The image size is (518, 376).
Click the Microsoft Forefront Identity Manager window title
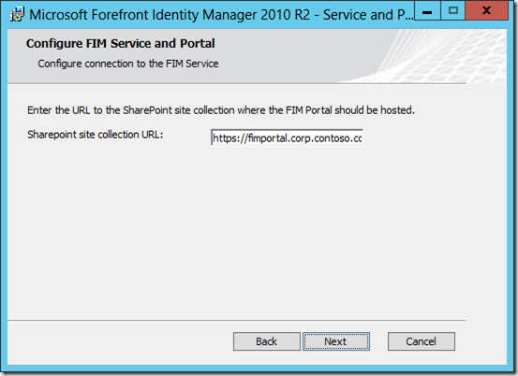click(221, 15)
